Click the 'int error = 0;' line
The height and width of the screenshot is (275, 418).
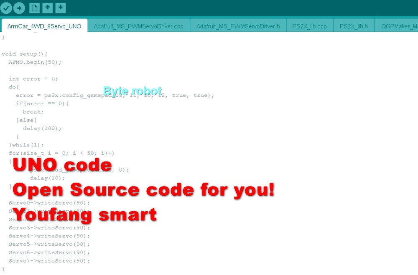(x=33, y=79)
